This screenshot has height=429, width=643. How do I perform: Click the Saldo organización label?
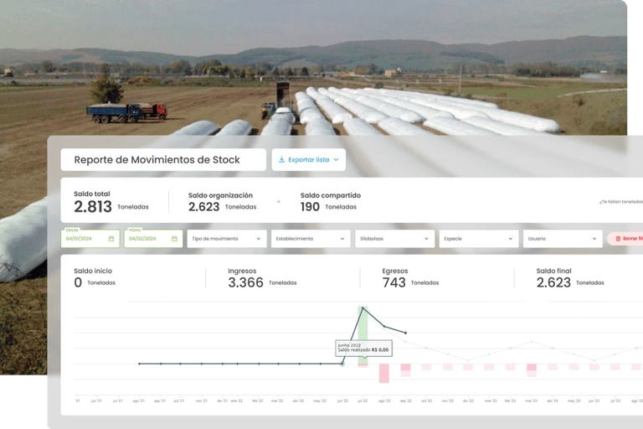(x=221, y=195)
